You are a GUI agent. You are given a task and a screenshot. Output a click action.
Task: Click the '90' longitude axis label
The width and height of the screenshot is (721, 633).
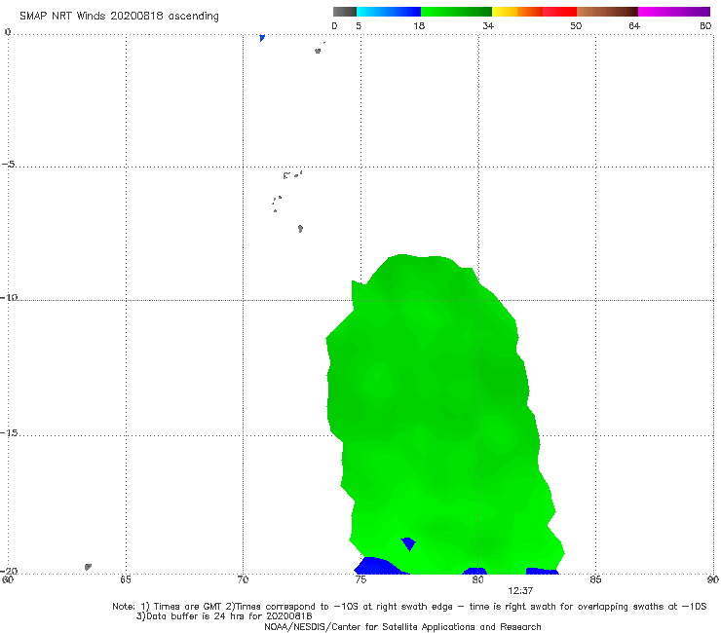point(713,579)
